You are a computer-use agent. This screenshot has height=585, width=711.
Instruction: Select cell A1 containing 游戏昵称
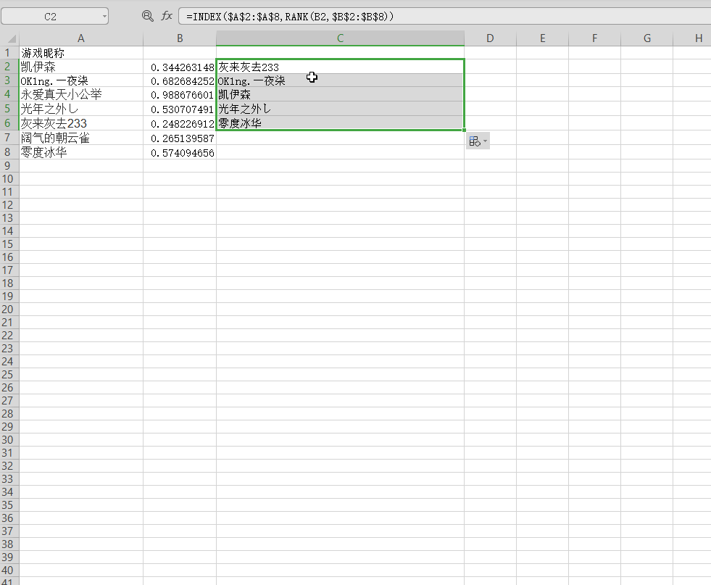click(x=81, y=53)
